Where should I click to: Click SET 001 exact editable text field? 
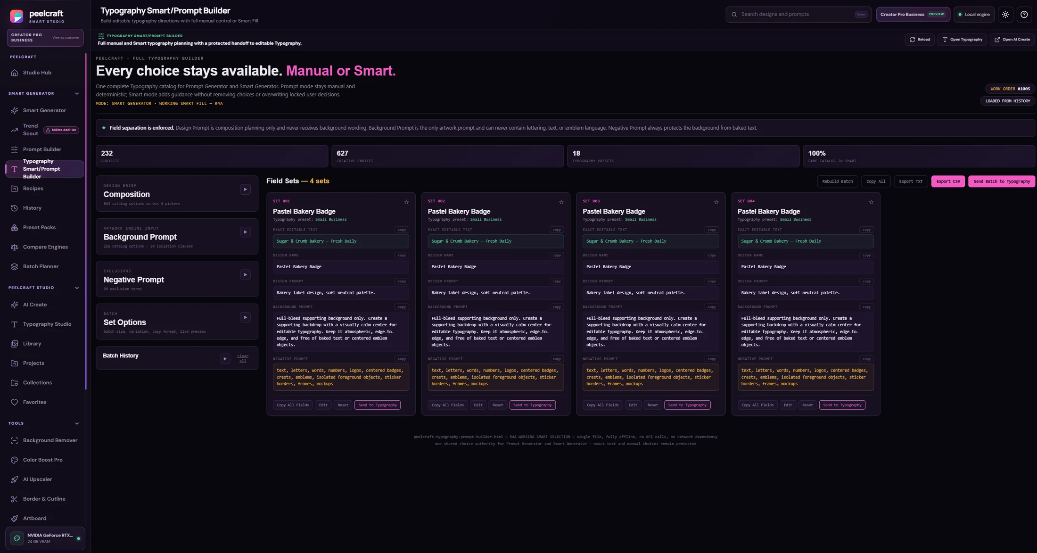[x=341, y=241]
